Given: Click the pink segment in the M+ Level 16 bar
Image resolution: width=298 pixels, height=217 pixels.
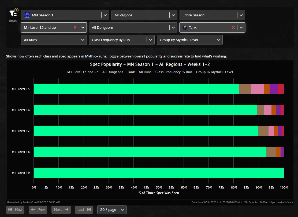Looking at the screenshot, I should [268, 110].
